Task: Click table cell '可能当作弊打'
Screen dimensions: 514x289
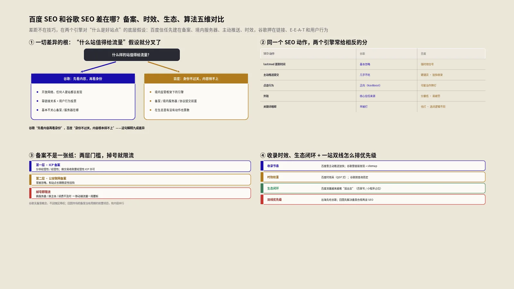Action: point(429,85)
